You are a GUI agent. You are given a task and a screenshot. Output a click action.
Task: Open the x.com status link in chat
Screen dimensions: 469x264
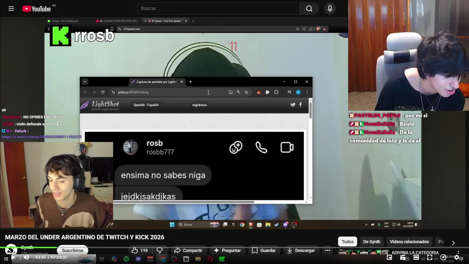click(x=41, y=137)
